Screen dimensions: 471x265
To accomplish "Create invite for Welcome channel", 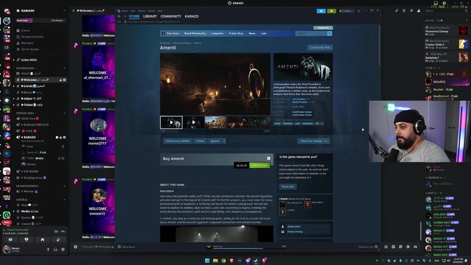I will [61, 80].
